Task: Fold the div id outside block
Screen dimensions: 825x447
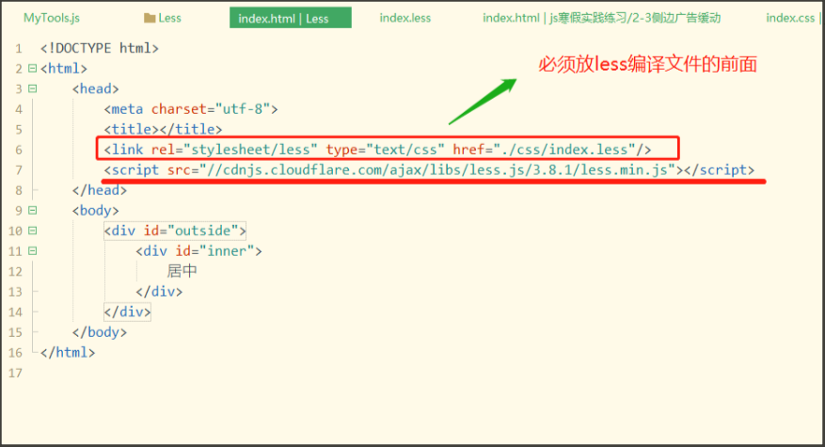Action: [32, 231]
